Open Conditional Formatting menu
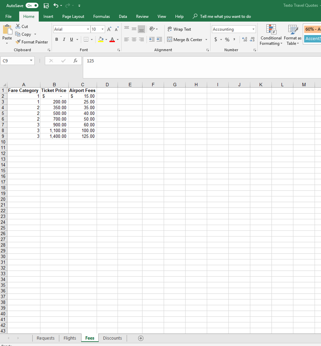 click(271, 35)
